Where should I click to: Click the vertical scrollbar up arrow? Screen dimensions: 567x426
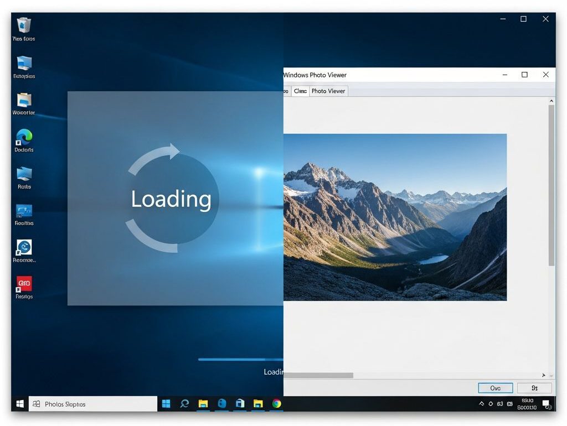(x=551, y=101)
